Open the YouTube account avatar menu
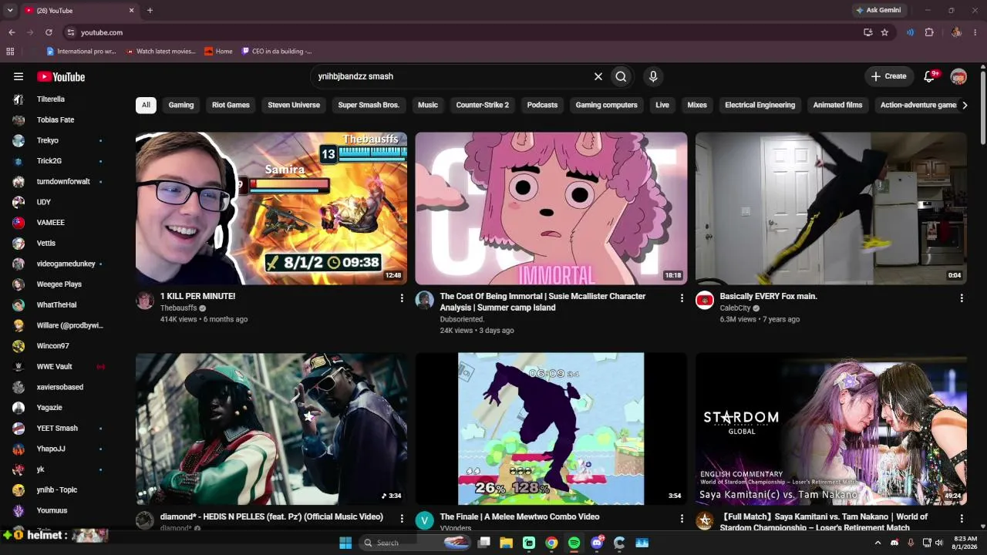Image resolution: width=987 pixels, height=555 pixels. [958, 76]
